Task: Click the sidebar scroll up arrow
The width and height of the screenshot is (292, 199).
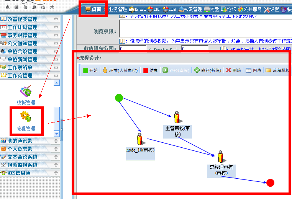Action: pos(57,83)
